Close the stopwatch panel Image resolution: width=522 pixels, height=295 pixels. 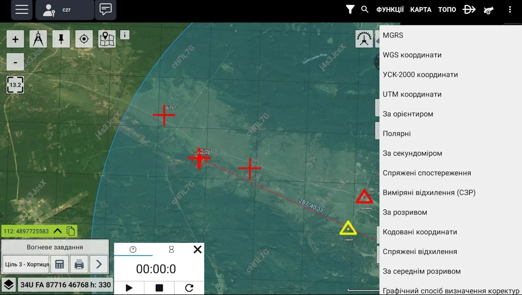pyautogui.click(x=197, y=249)
